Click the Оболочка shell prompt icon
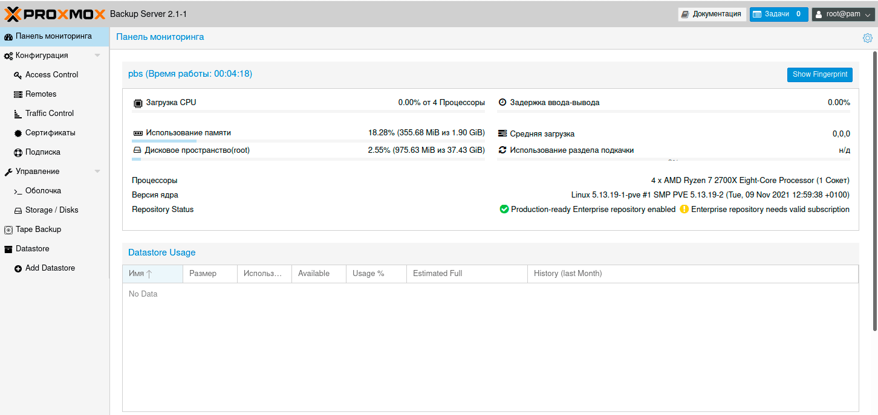 (18, 191)
